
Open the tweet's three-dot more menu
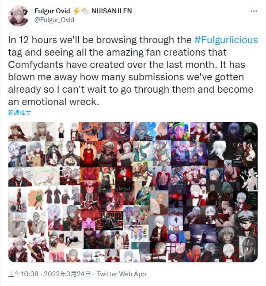(254, 11)
